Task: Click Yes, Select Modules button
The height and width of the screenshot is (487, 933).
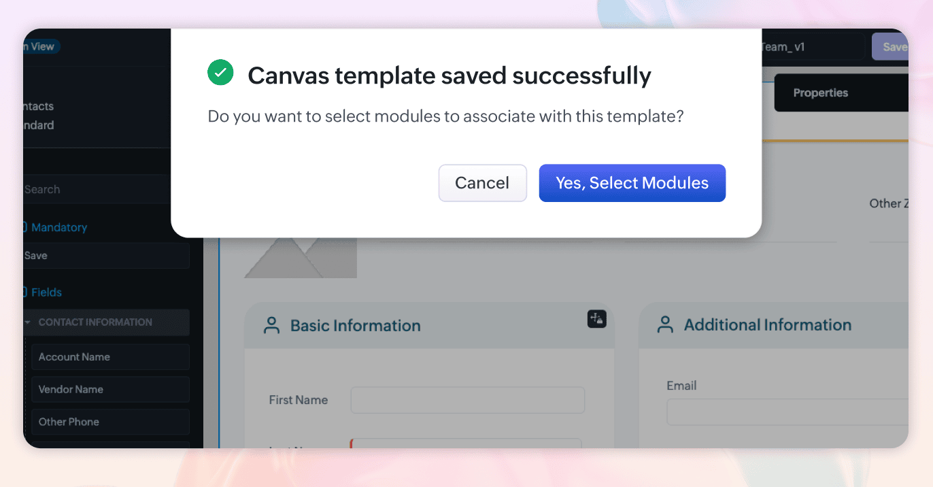Action: click(x=632, y=183)
